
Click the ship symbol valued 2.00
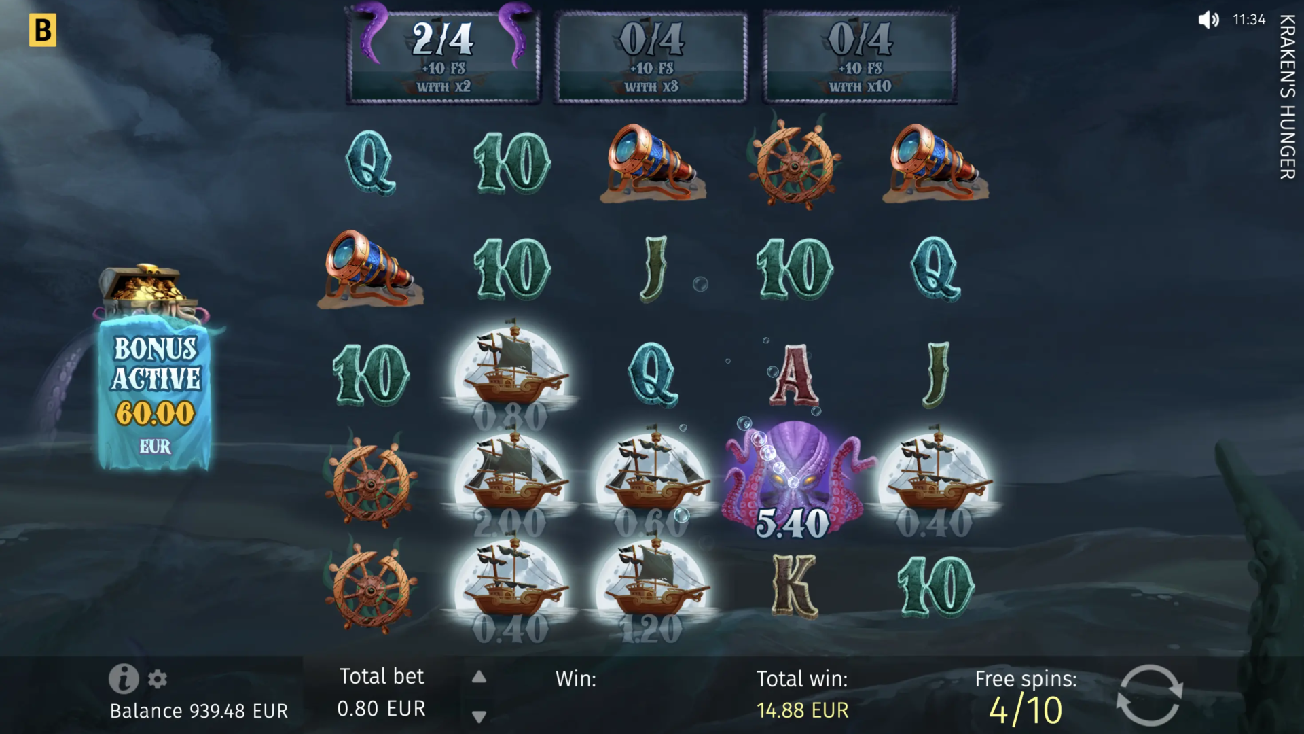click(511, 483)
